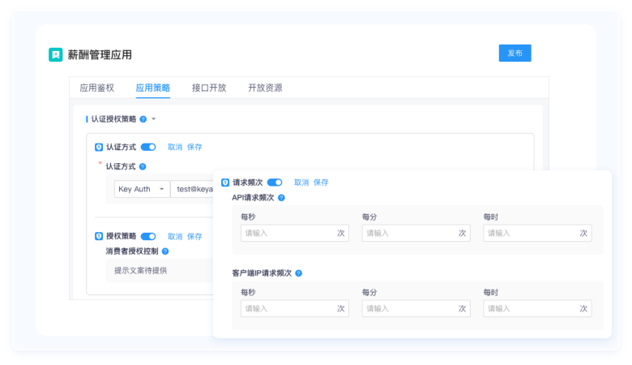Image resolution: width=632 pixels, height=365 pixels.
Task: Toggle the 认证方式 switch
Action: pos(148,148)
